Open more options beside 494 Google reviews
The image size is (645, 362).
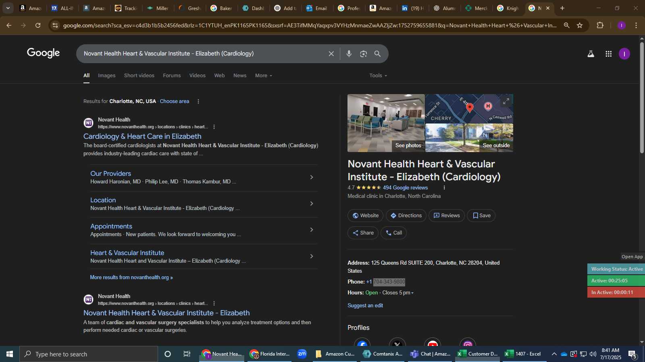[x=444, y=187]
